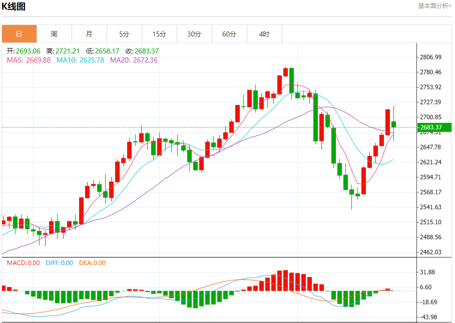
Task: Switch to the 15分 timeframe tab
Action: (x=159, y=34)
